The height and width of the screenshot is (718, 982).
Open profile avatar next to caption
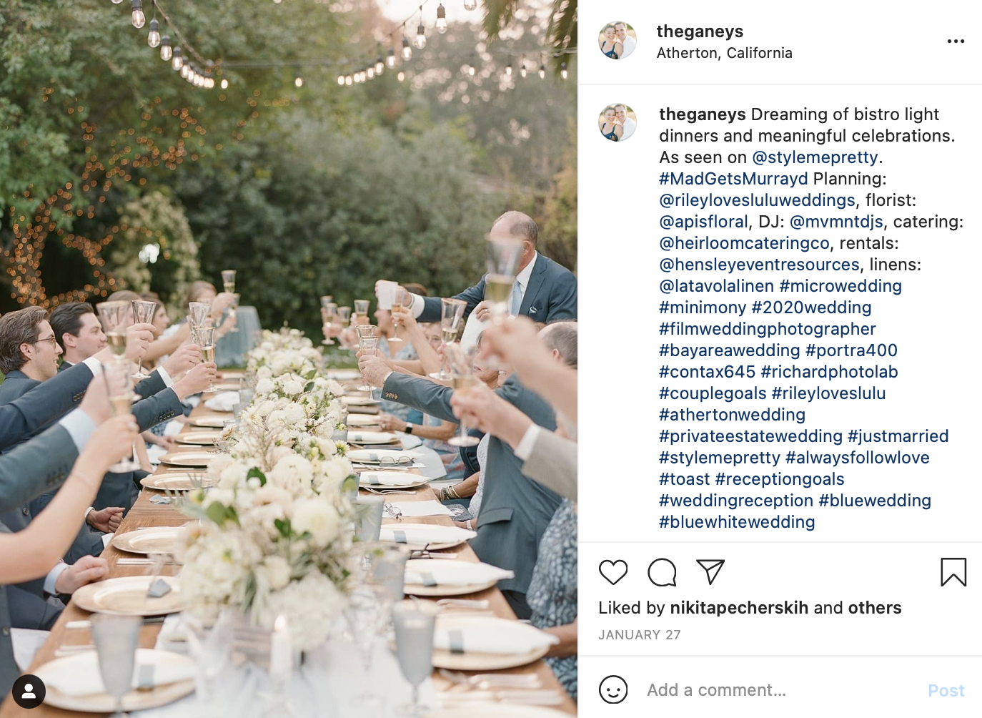[618, 122]
